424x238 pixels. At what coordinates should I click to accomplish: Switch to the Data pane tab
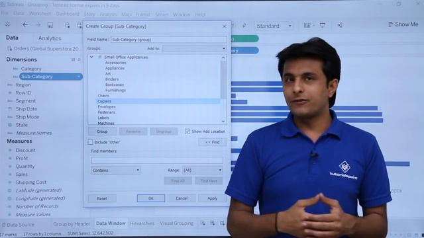click(12, 38)
